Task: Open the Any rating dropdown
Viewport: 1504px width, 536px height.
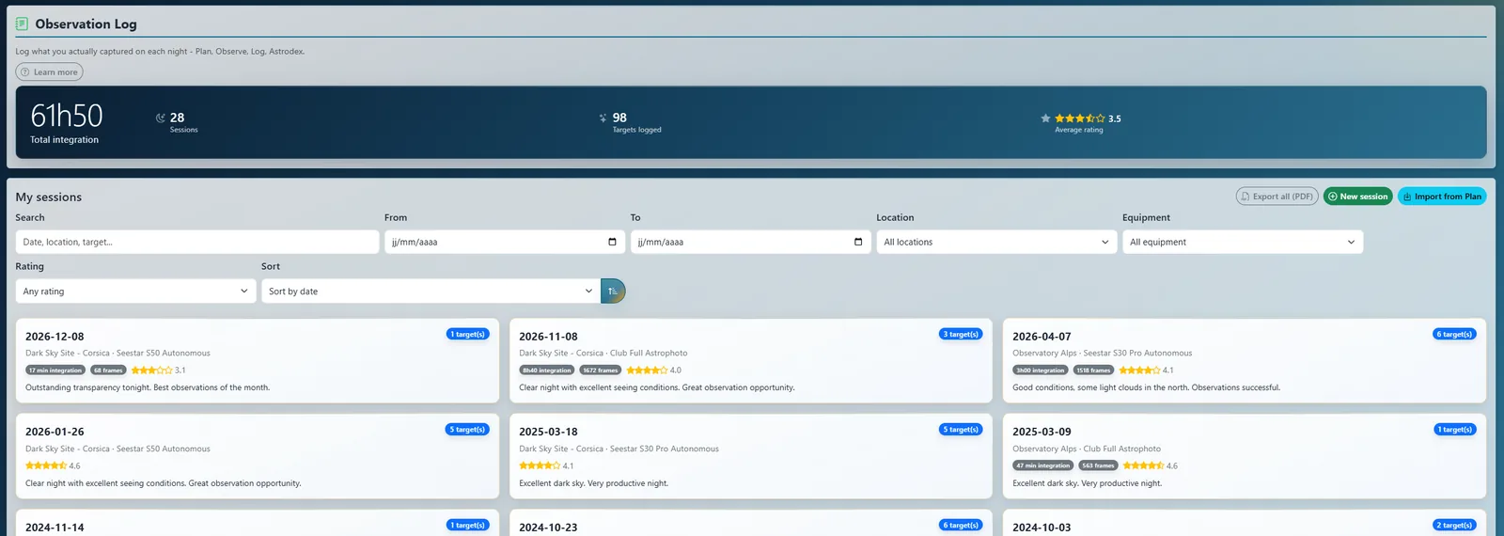Action: coord(135,292)
